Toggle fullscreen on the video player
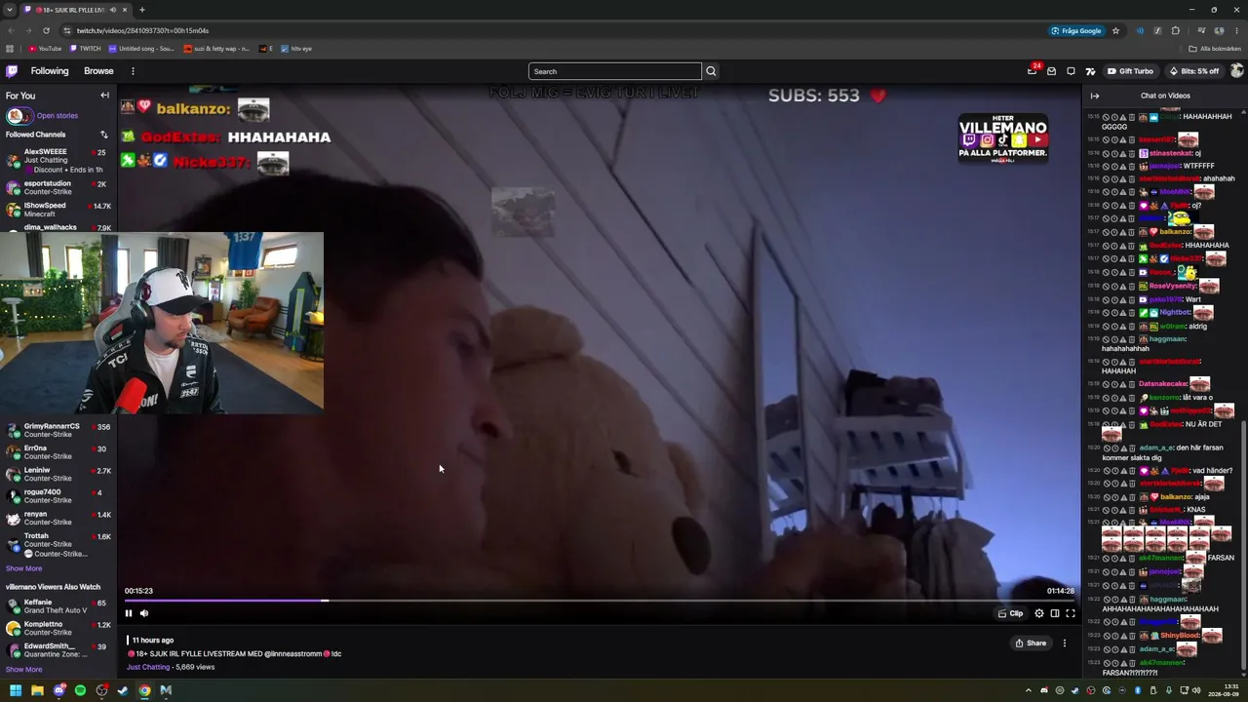This screenshot has height=702, width=1248. click(1070, 613)
